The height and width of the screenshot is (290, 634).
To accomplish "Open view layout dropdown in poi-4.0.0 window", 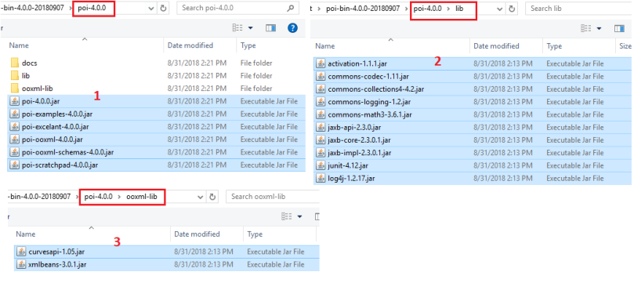I will point(250,28).
